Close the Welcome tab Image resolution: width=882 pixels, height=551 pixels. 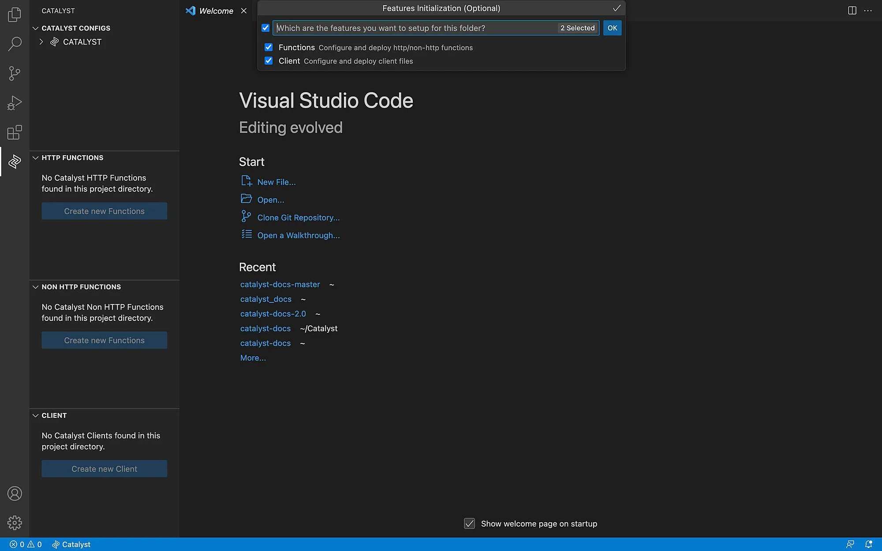(244, 11)
